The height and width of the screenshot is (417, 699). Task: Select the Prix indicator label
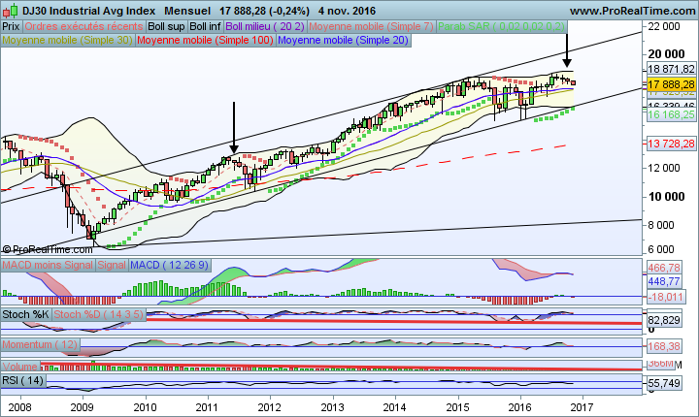click(x=11, y=26)
